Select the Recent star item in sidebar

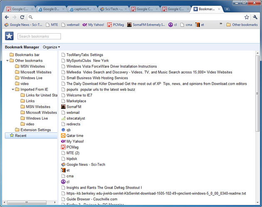31,136
